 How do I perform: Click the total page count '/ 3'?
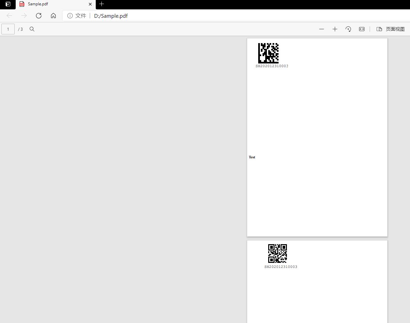(x=21, y=29)
